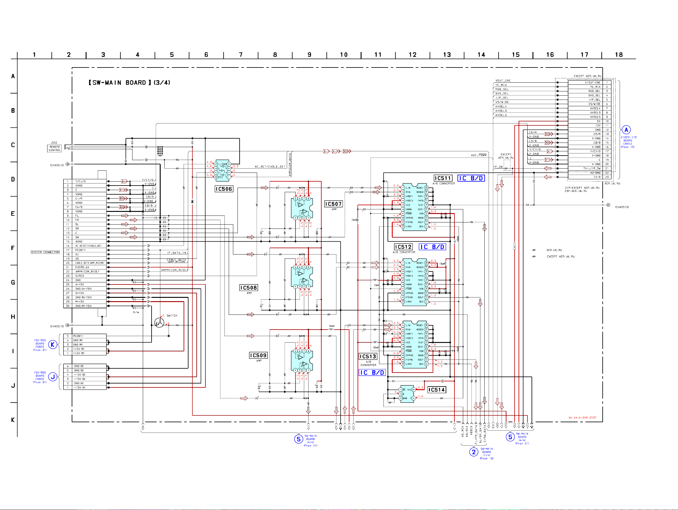Select the blue IC B/D link beside IC512

(432, 247)
